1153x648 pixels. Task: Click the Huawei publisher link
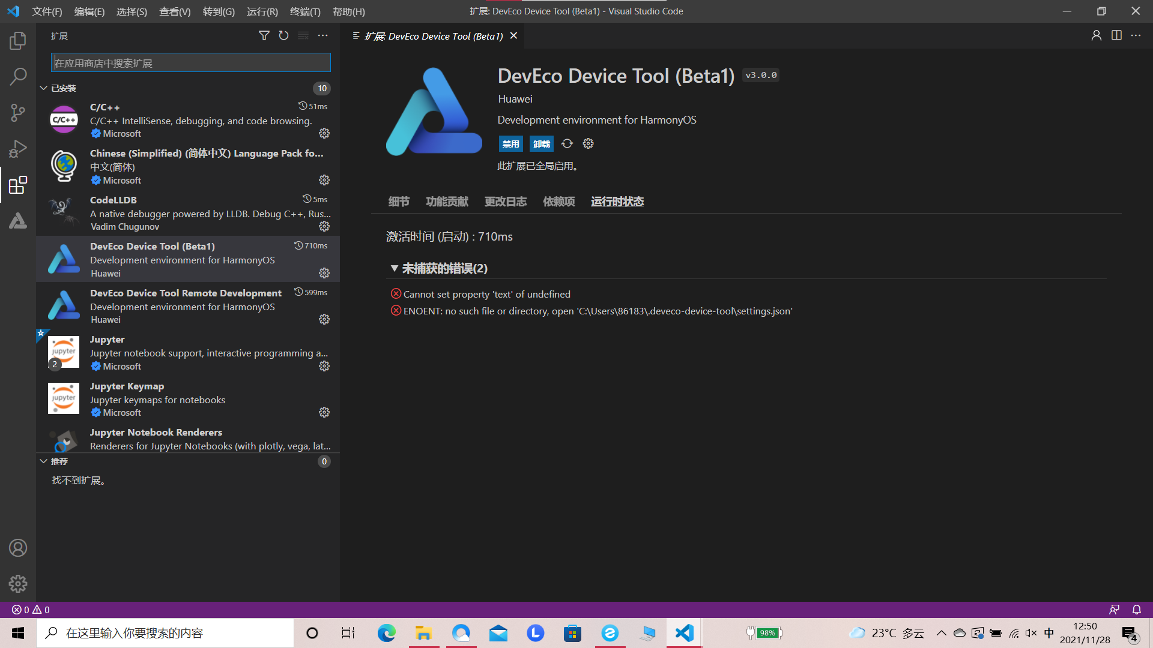515,99
